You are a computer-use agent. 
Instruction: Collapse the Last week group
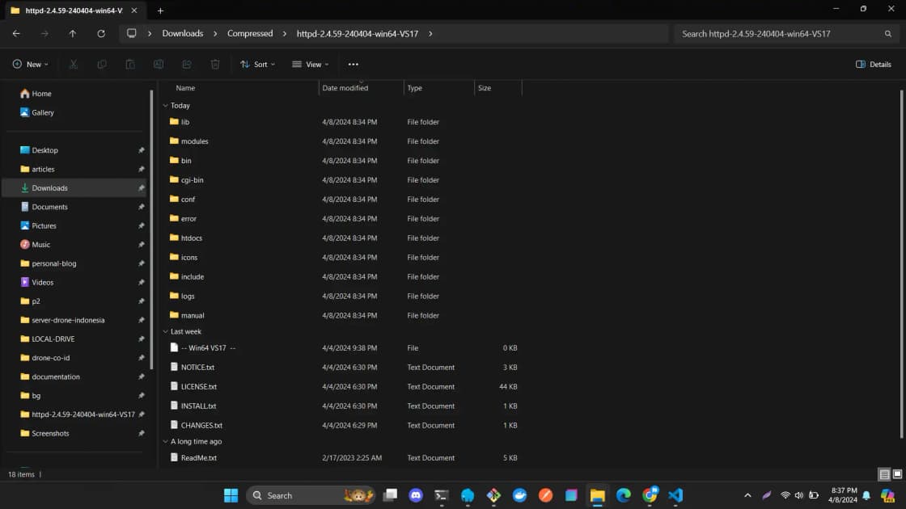click(x=165, y=332)
